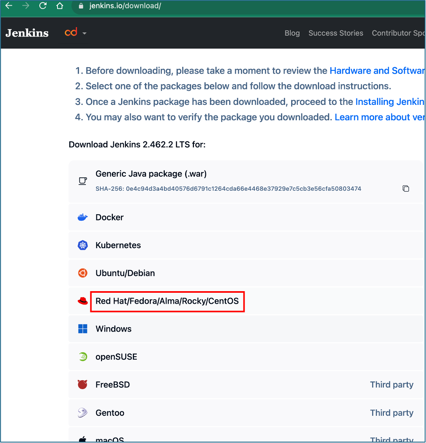426x443 pixels.
Task: Click the browser reload button
Action: pyautogui.click(x=43, y=6)
